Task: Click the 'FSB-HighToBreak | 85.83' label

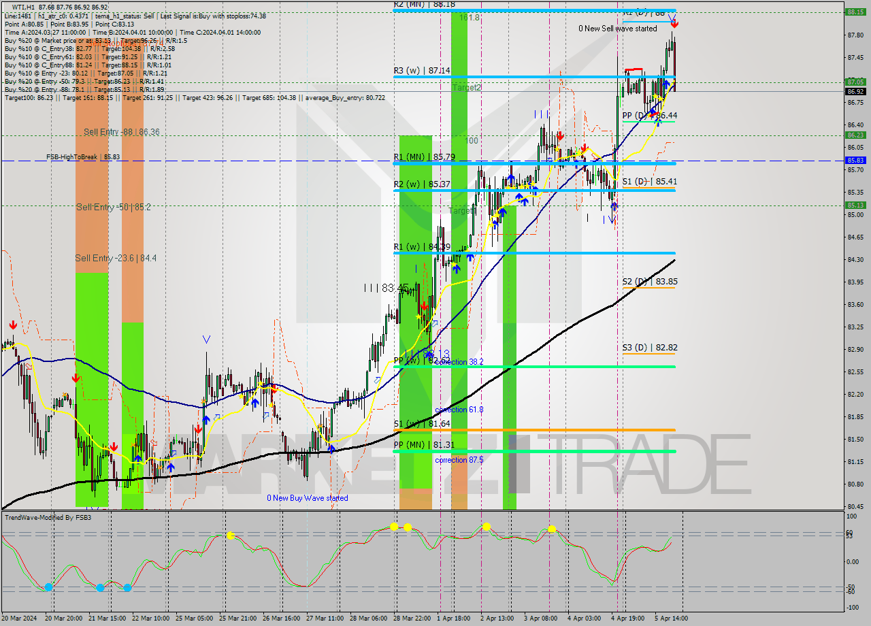Action: 83,157
